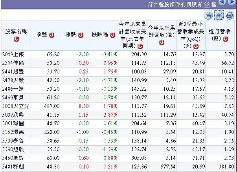
Task: Open stock 3152璟德
Action: [13, 132]
